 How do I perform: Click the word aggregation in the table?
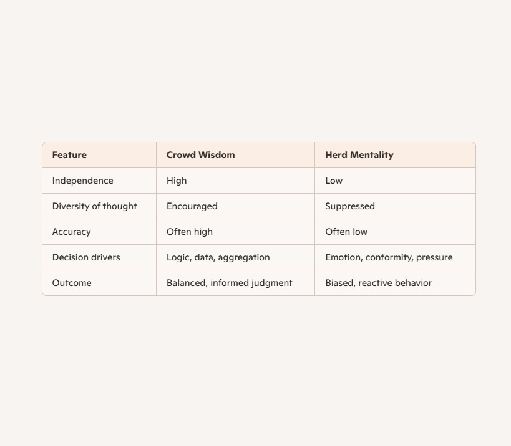click(x=244, y=257)
